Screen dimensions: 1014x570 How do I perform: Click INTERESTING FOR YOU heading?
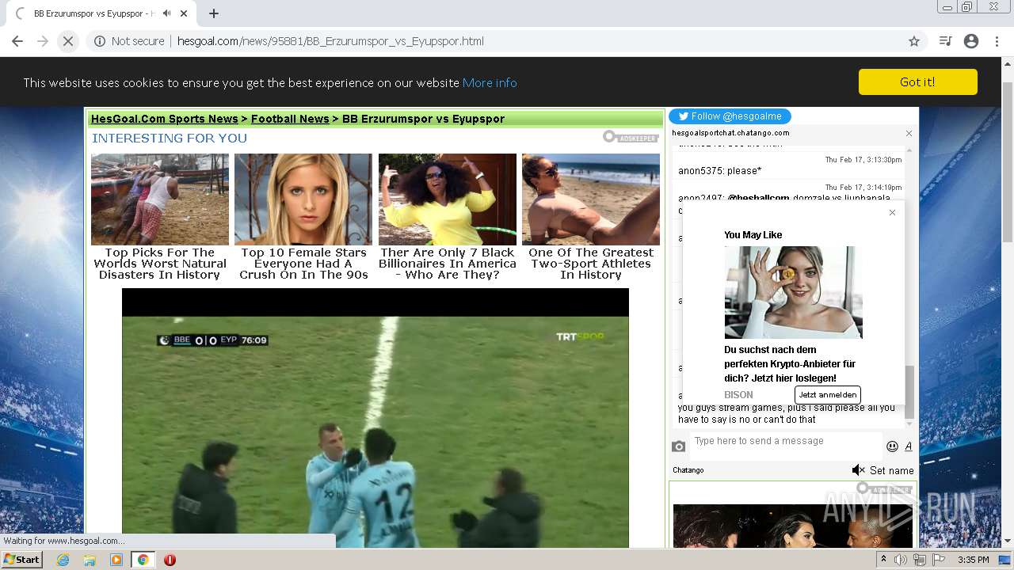click(x=170, y=138)
